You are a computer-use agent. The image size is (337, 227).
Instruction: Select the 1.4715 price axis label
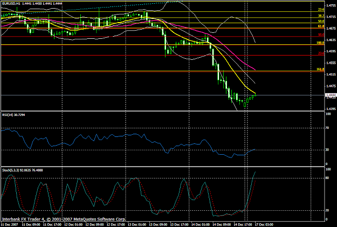330,17
